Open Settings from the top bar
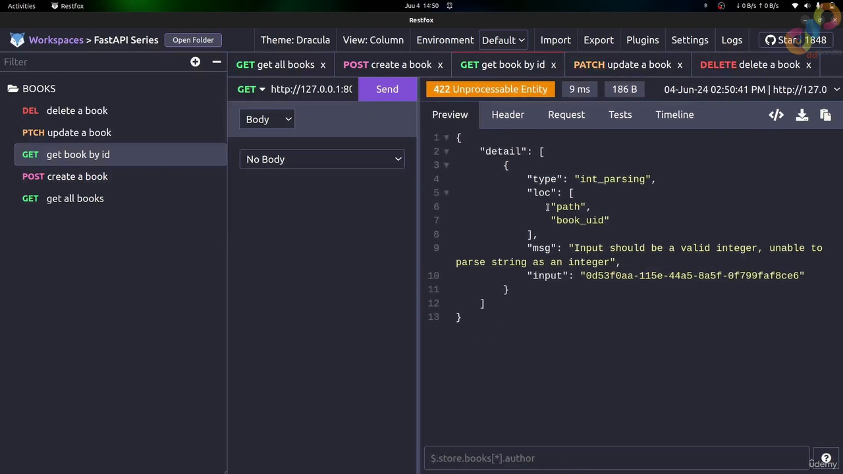The image size is (843, 474). [x=690, y=40]
